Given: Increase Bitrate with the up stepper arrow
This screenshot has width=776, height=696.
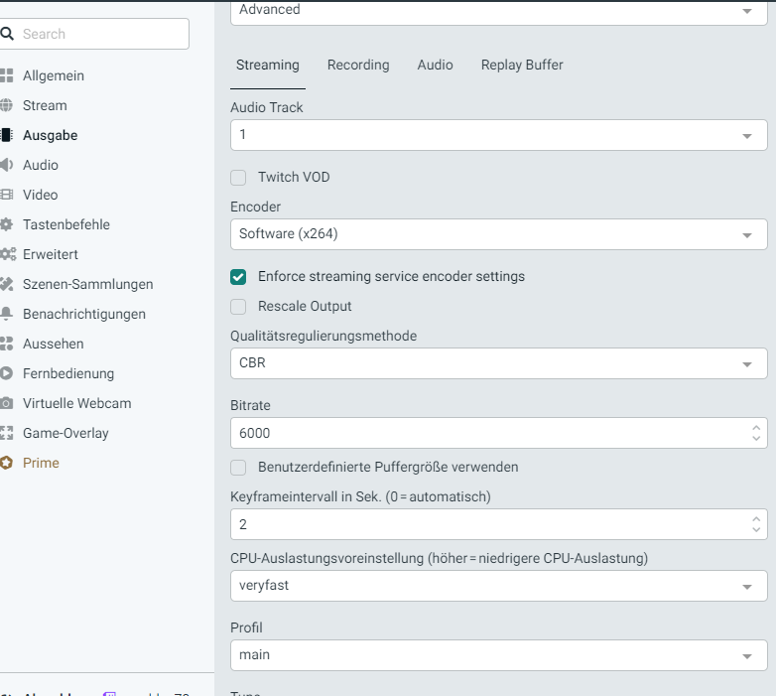Looking at the screenshot, I should tap(757, 427).
